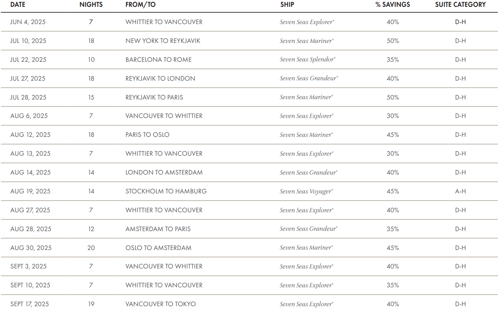Click the Seven Seas Voyager ship name
Viewport: 498px width, 311px height.
click(x=307, y=191)
